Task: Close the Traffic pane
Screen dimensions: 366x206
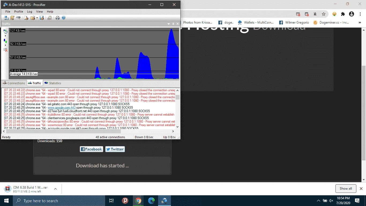Action: [178, 24]
